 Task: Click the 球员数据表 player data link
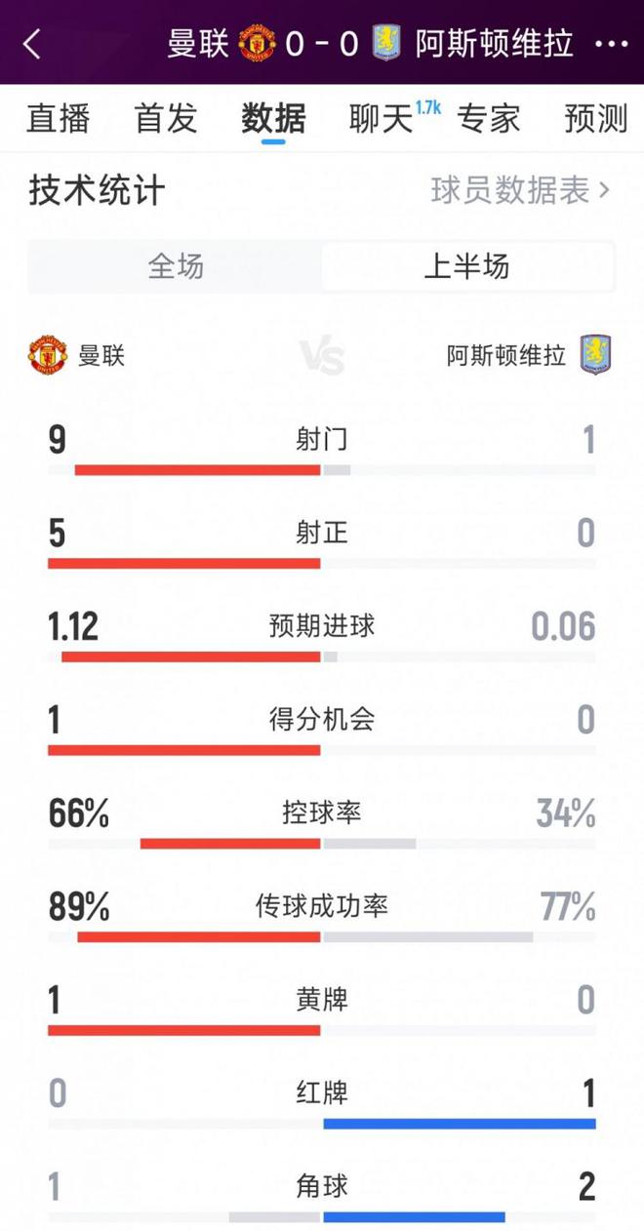point(510,191)
